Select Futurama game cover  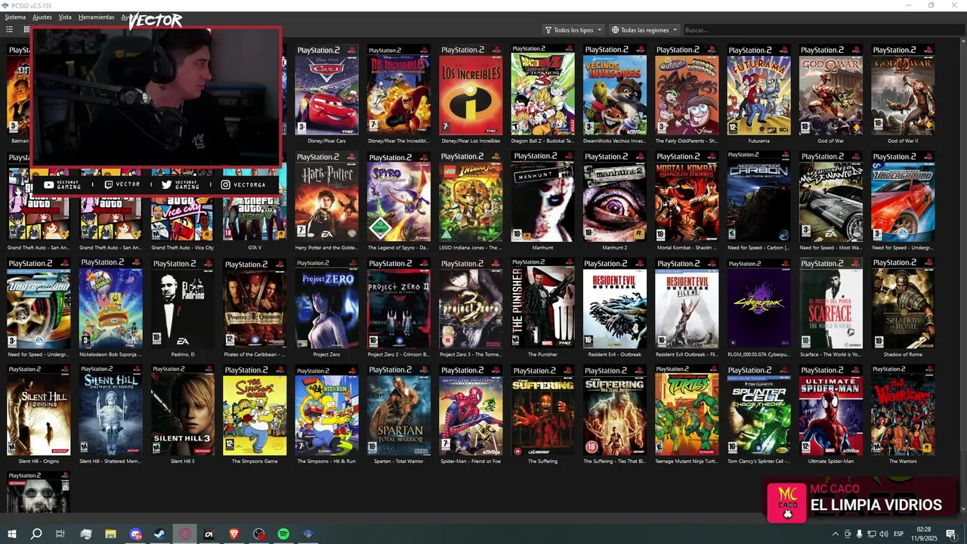pyautogui.click(x=758, y=90)
